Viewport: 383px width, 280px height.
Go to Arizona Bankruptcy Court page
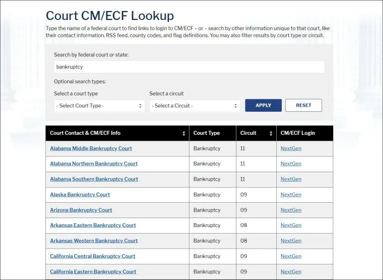click(81, 210)
